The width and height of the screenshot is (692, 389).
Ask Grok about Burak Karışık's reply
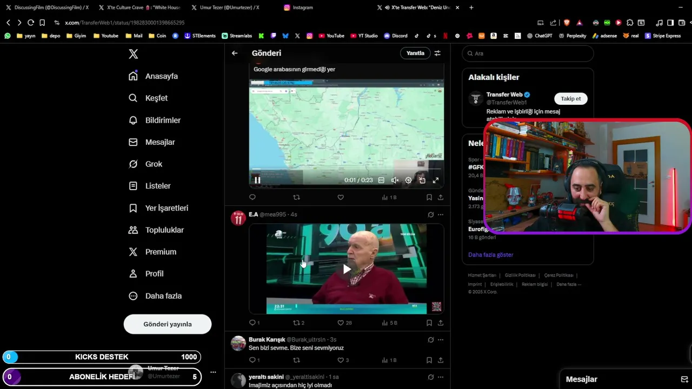tap(430, 340)
